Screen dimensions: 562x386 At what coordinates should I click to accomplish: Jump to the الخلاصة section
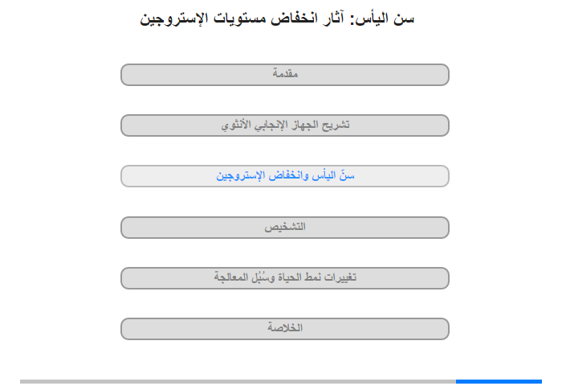(x=285, y=329)
